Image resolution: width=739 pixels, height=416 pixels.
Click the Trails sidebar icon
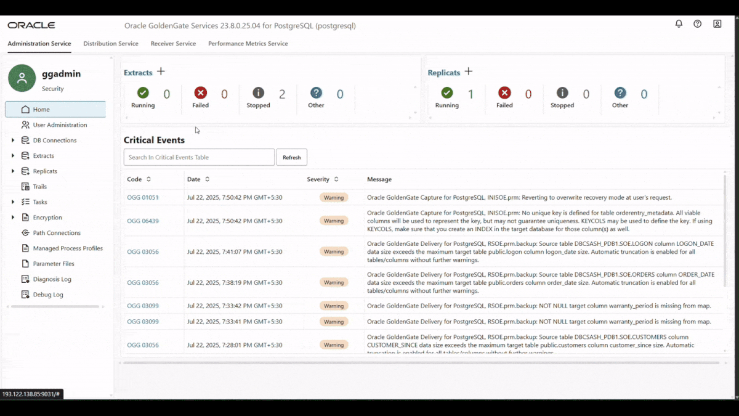pos(25,187)
